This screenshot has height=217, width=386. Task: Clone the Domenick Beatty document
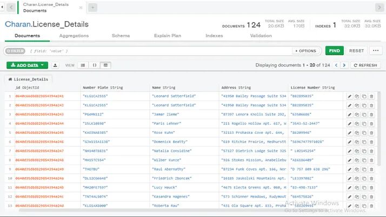[364, 142]
